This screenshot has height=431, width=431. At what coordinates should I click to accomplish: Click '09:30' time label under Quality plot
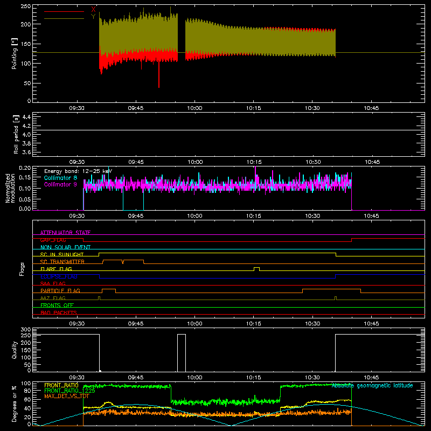tap(77, 378)
